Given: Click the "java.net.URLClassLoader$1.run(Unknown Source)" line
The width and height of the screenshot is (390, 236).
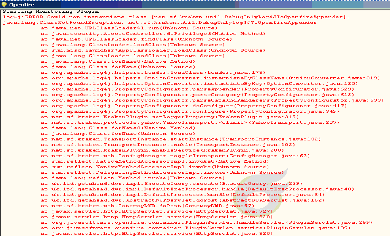Looking at the screenshot, I should coord(129,28).
